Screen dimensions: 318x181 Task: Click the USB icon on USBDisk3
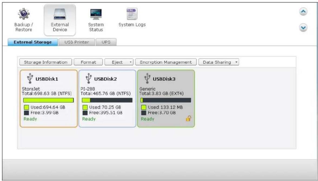coord(147,79)
